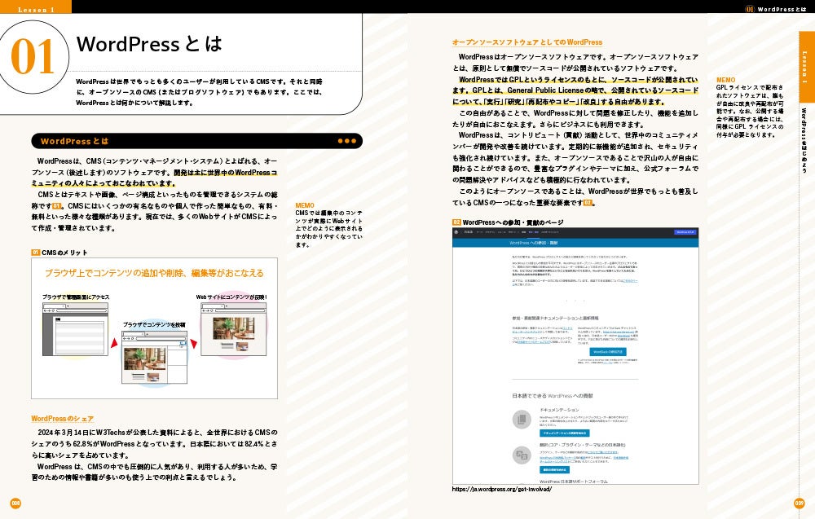
Task: Click the blue WordSlack join button
Action: click(608, 352)
